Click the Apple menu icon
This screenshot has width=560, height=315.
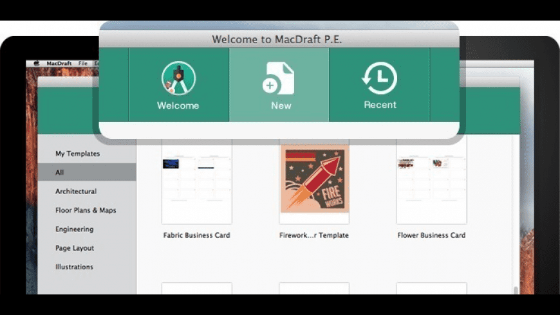[x=37, y=63]
